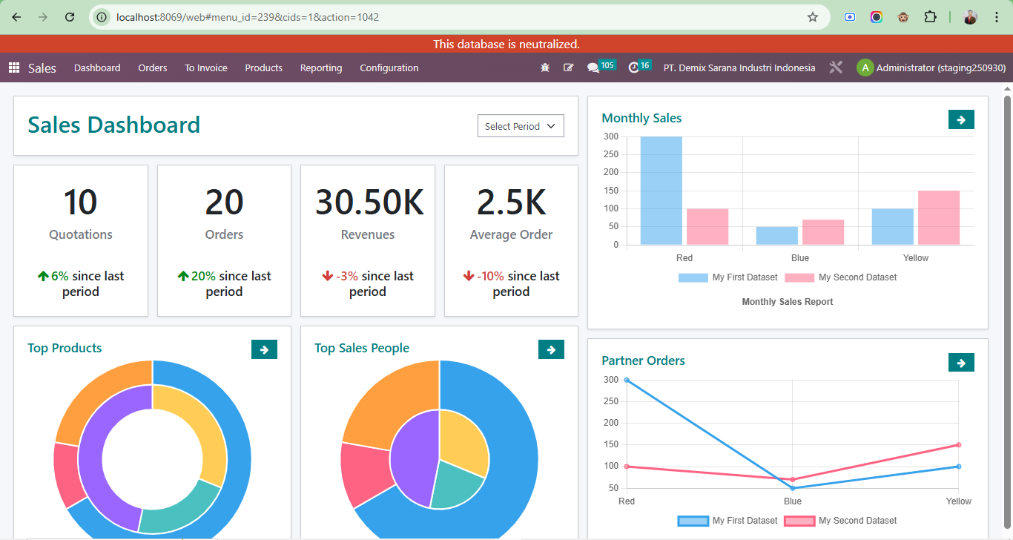Click the screen recorder extension icon

[x=850, y=17]
